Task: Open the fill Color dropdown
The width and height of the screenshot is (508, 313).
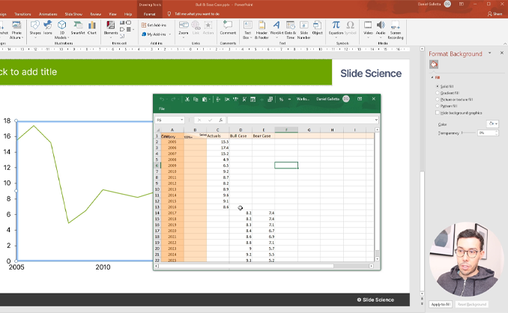Action: click(492, 124)
